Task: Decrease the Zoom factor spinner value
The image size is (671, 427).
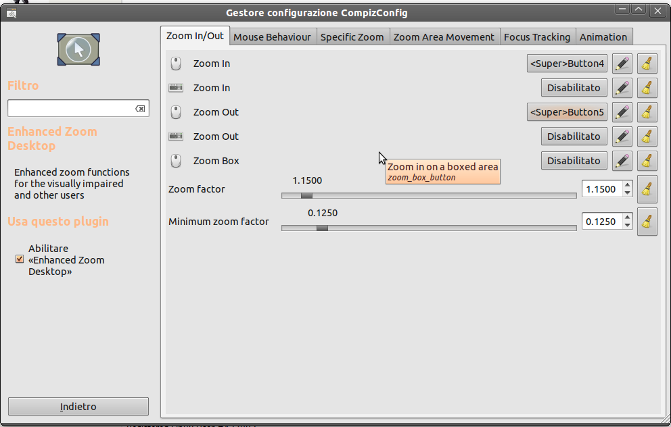Action: [627, 193]
